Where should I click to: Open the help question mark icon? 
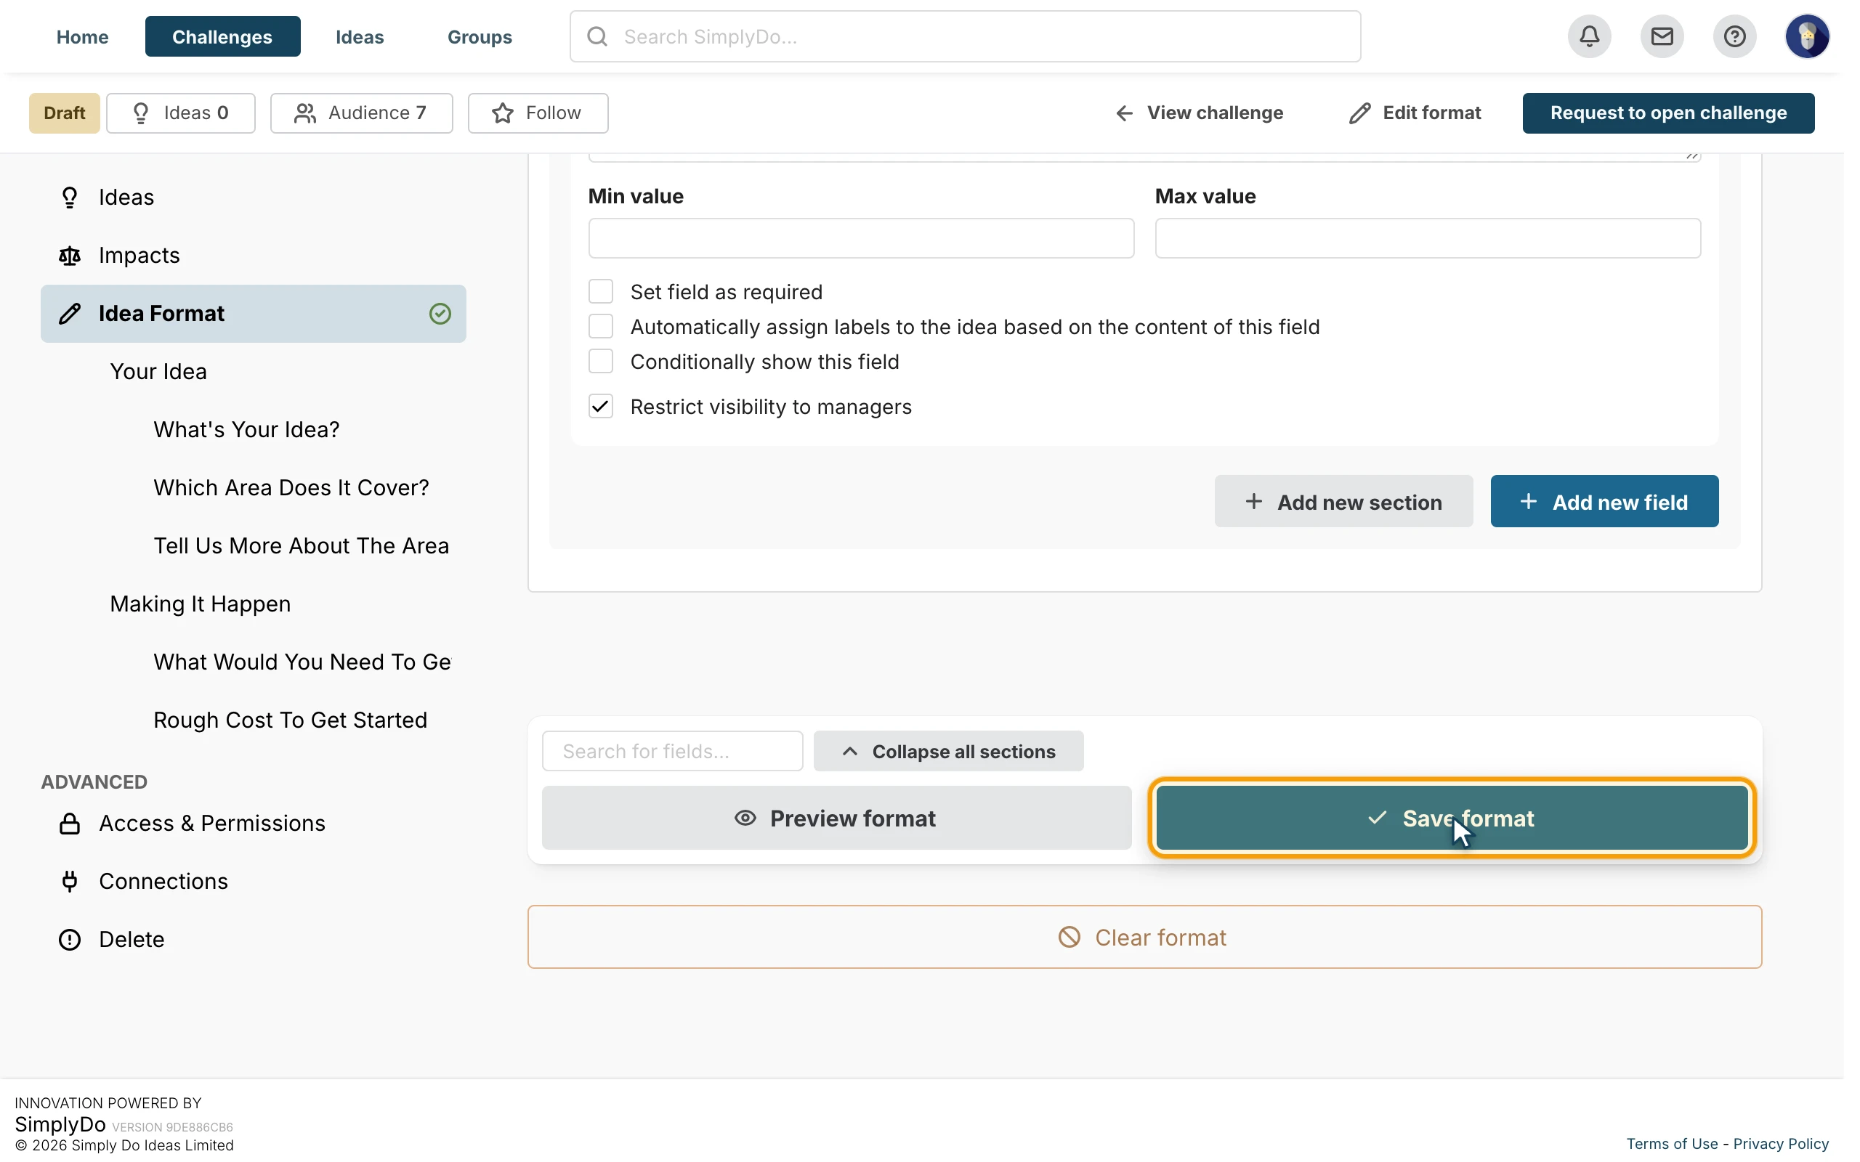(1734, 36)
